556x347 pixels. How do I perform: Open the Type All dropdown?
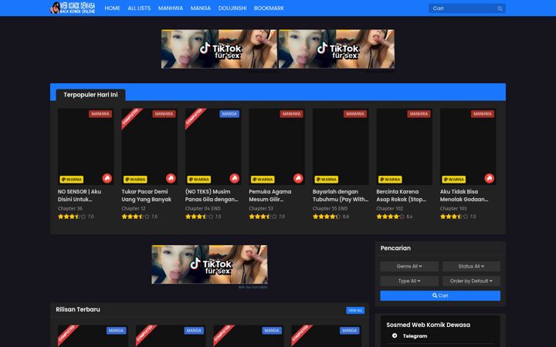[x=409, y=281]
